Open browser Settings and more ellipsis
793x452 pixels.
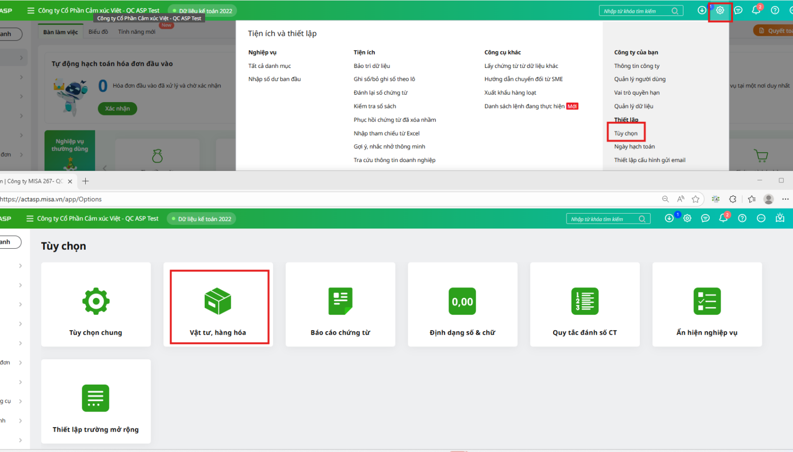click(x=785, y=199)
